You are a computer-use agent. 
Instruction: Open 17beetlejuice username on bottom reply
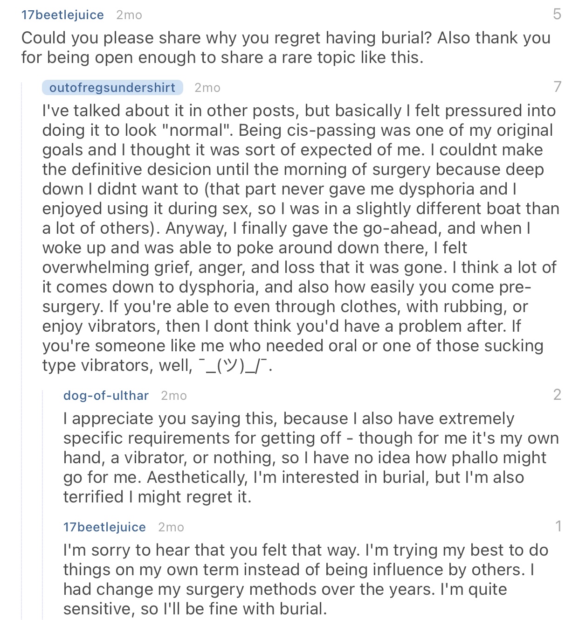[x=104, y=527]
